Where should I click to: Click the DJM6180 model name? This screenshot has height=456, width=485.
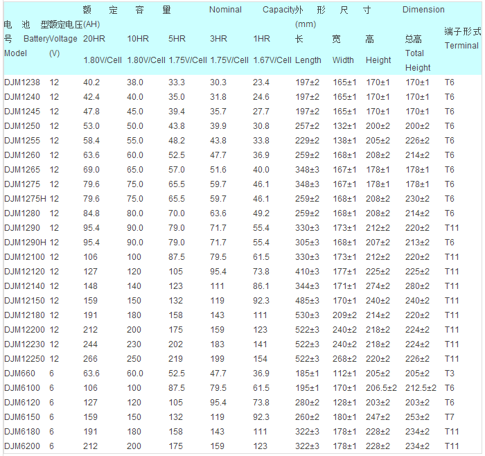[22, 431]
